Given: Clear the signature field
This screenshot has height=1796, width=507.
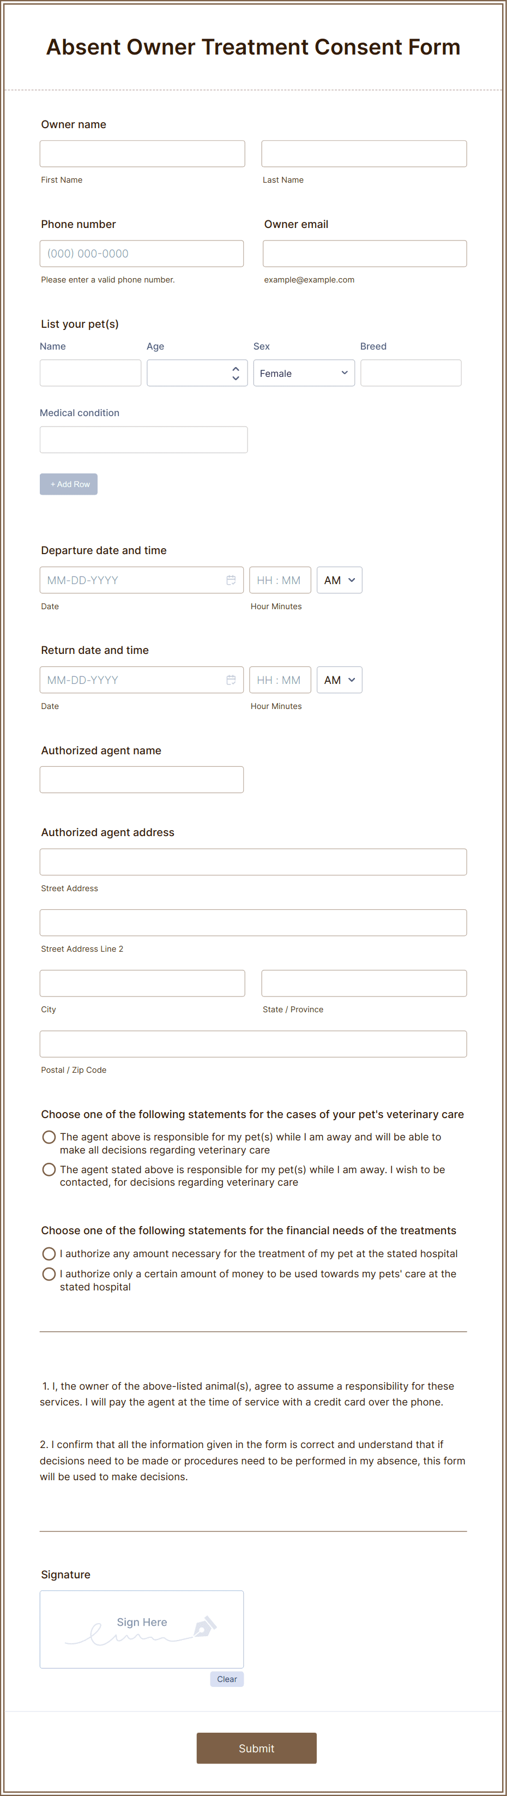Looking at the screenshot, I should tap(227, 1680).
